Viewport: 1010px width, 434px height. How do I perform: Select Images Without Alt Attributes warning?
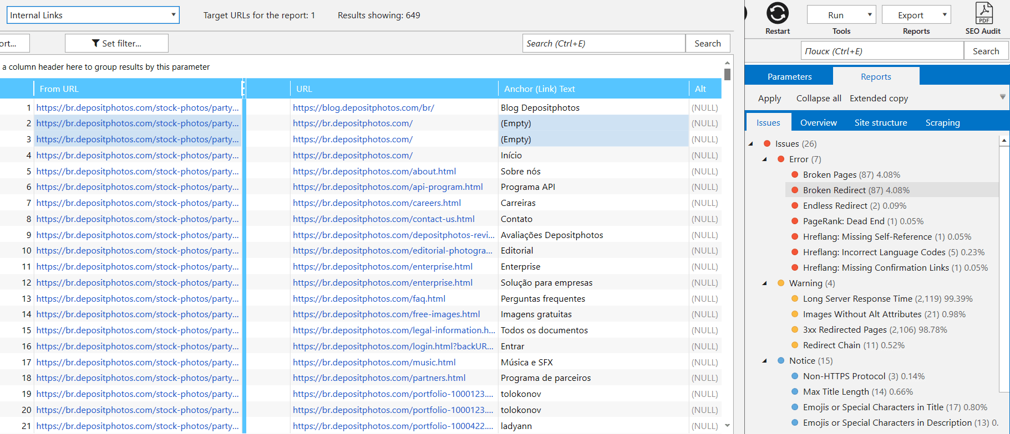[x=884, y=314]
